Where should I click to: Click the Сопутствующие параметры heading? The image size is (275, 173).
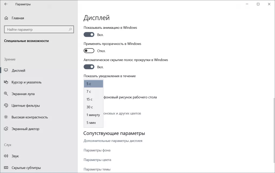pos(114,133)
